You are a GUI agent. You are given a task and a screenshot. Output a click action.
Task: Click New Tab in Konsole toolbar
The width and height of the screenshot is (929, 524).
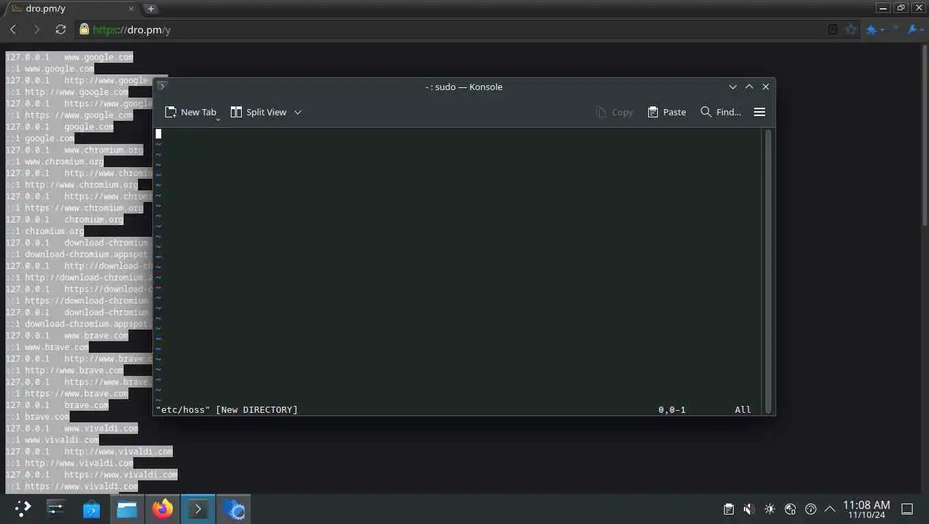coord(191,112)
